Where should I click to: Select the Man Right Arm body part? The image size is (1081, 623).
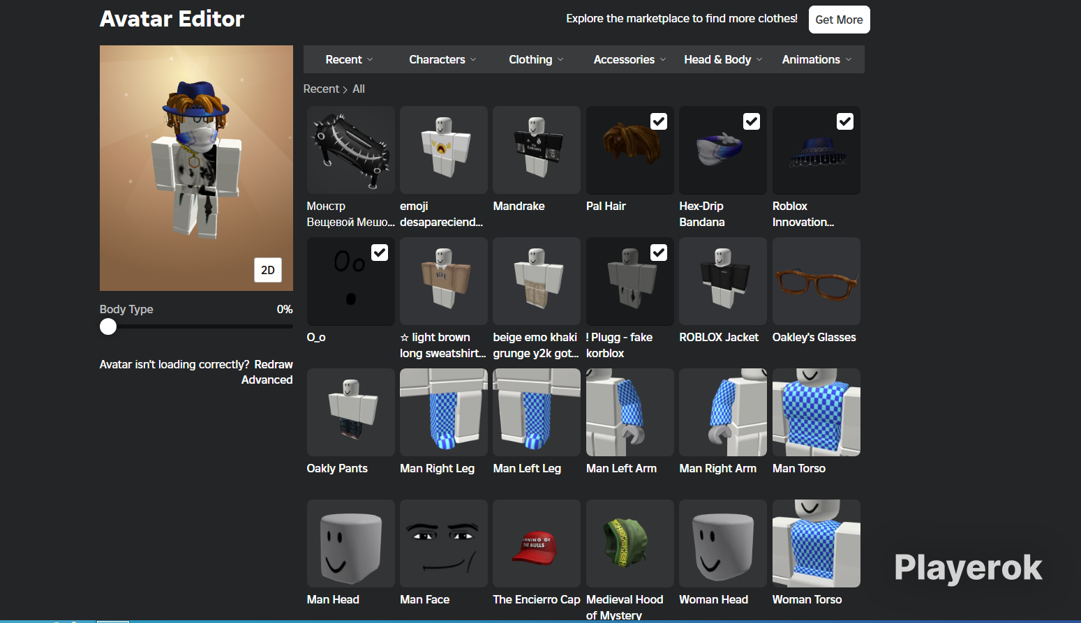click(723, 412)
